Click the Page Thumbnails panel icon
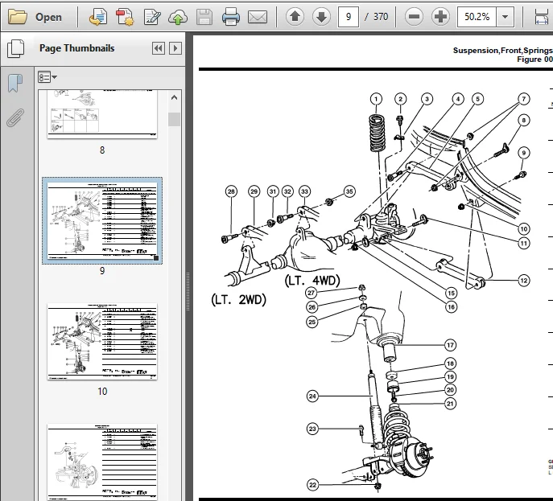This screenshot has height=501, width=553. [x=16, y=48]
